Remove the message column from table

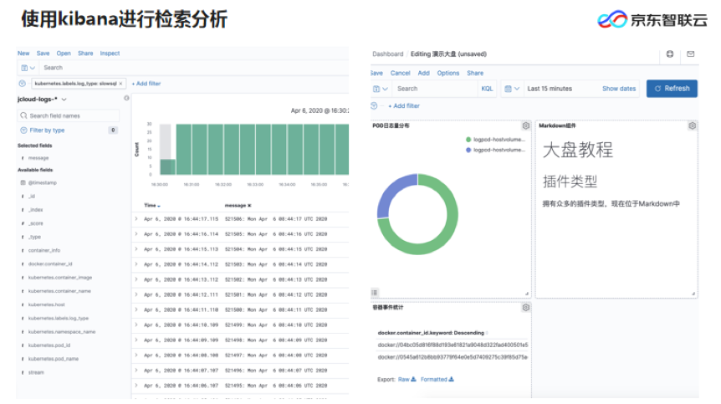[x=249, y=206]
